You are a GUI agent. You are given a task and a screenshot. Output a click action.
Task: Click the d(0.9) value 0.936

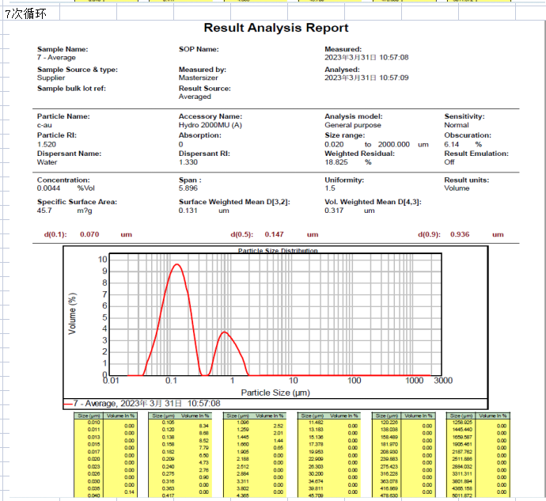tap(460, 234)
